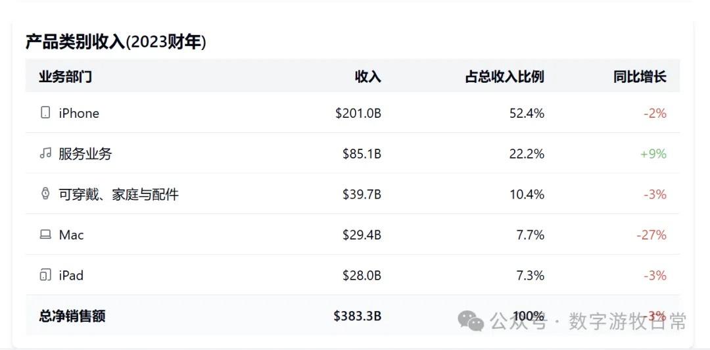Click the $383.3B total revenue value

[x=357, y=316]
